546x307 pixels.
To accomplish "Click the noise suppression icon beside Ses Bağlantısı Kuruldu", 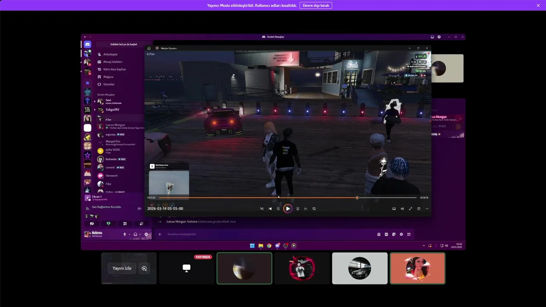I will [x=139, y=209].
